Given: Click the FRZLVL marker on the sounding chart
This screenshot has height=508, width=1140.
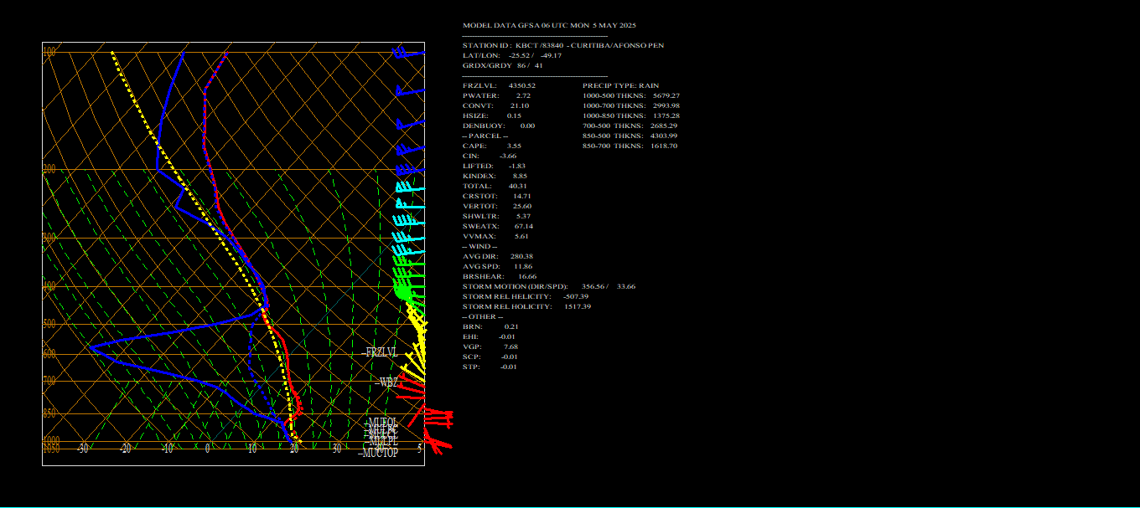Looking at the screenshot, I should 380,353.
